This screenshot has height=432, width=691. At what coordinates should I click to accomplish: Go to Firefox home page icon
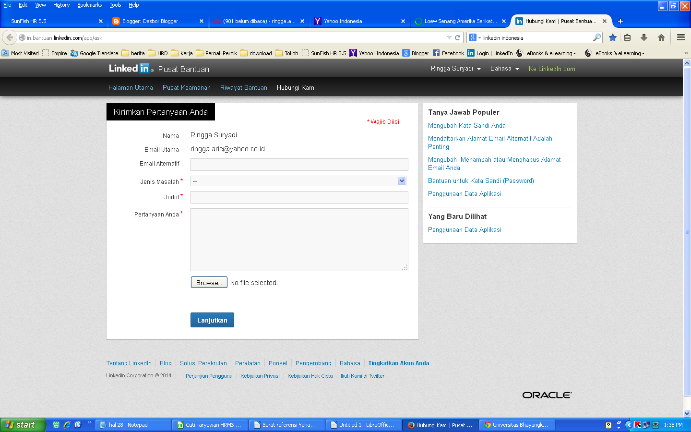[x=661, y=37]
